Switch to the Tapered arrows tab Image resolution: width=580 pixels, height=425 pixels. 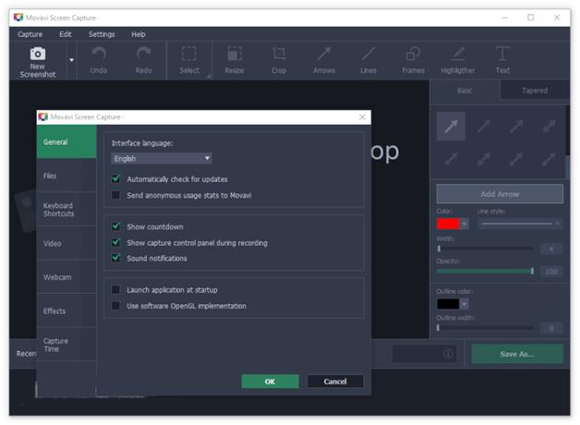click(x=535, y=91)
